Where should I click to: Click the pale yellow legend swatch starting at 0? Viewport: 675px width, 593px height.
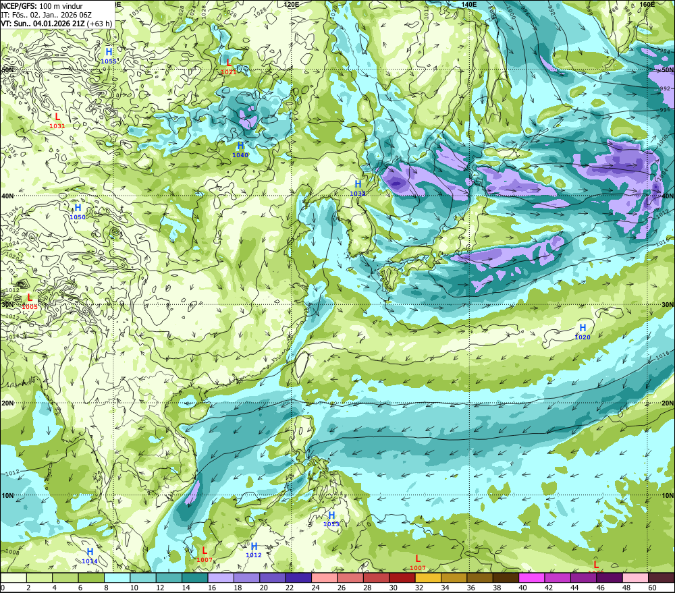(x=13, y=577)
